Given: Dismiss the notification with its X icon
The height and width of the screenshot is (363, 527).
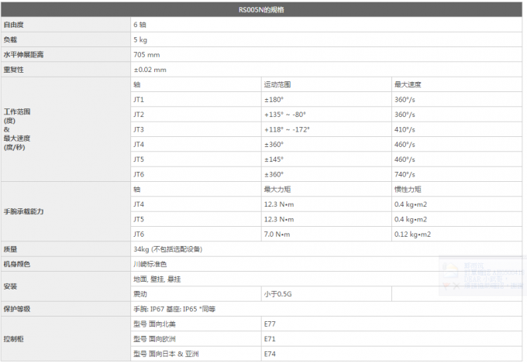Looking at the screenshot, I should tap(456, 286).
